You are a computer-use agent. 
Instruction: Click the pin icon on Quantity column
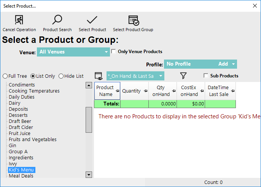click(145, 91)
